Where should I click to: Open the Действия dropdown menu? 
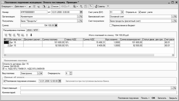[20, 7]
